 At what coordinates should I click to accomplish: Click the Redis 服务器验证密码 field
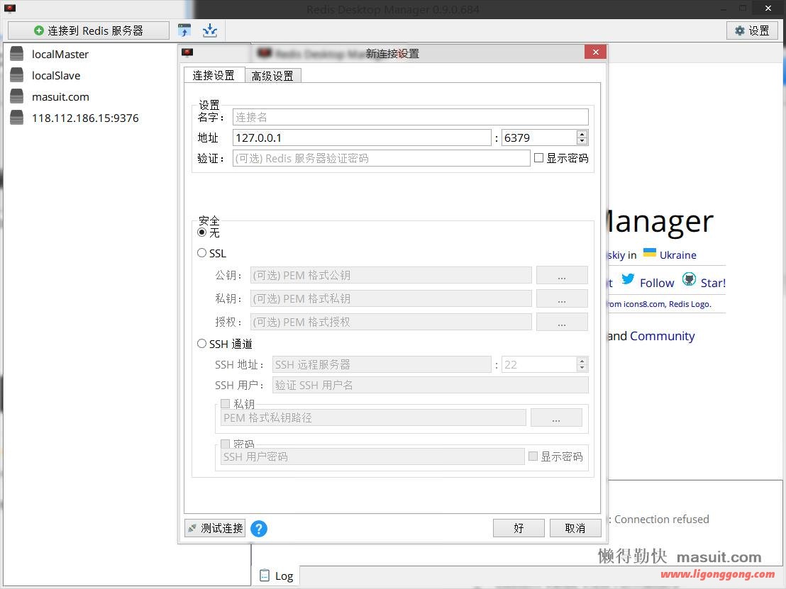[x=382, y=158]
